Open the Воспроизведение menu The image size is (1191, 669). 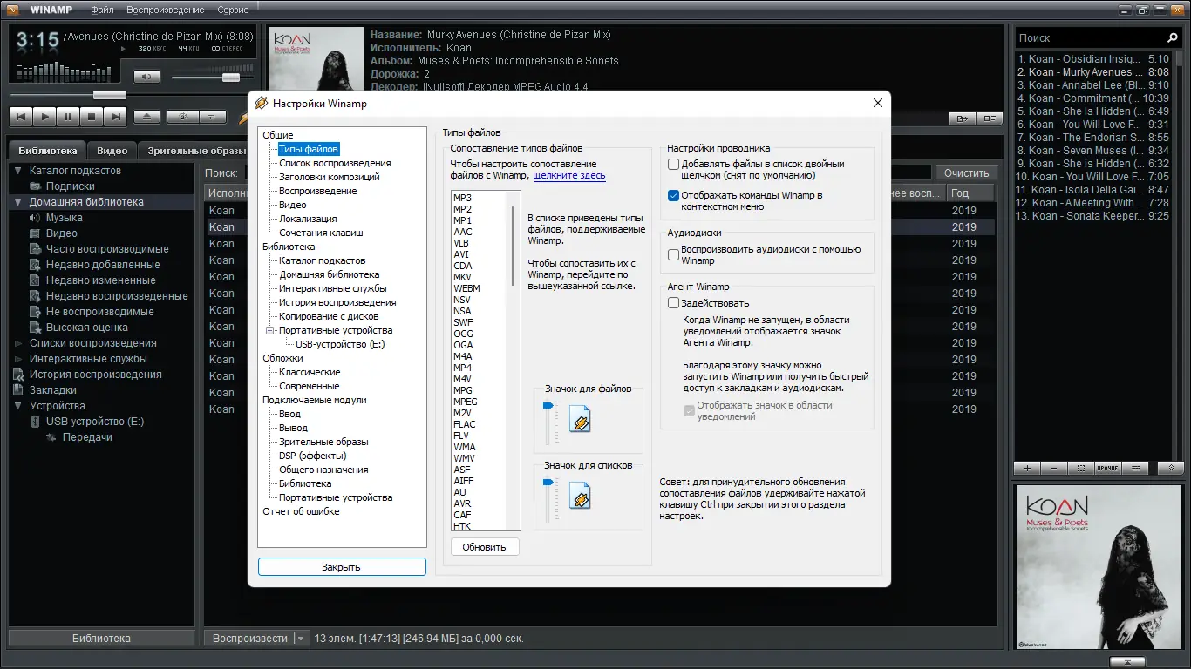(x=166, y=10)
